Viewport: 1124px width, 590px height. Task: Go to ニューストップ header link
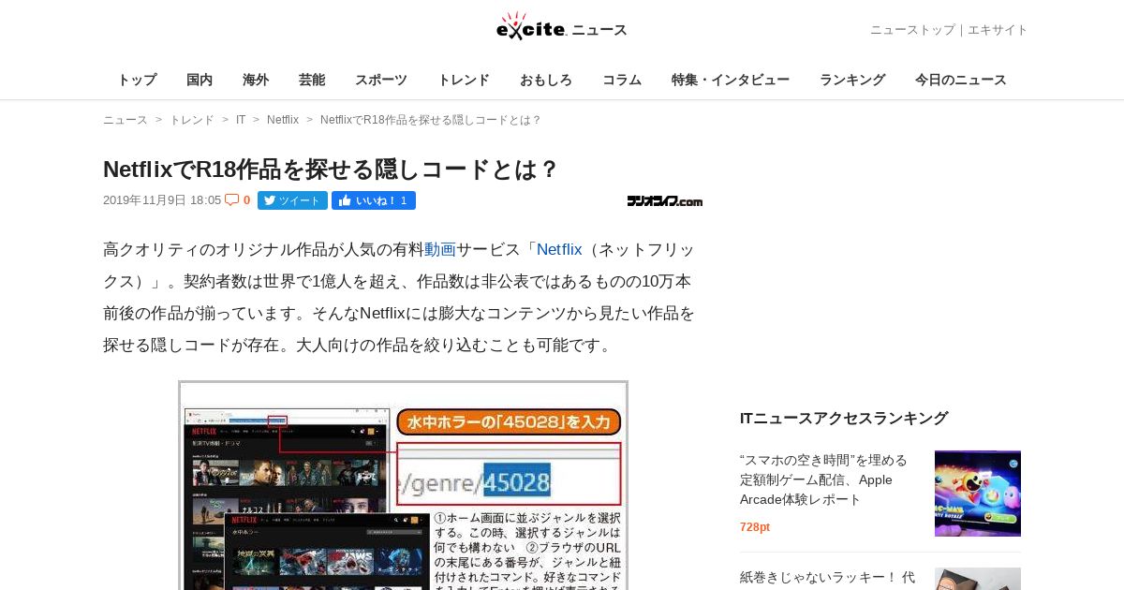[912, 30]
